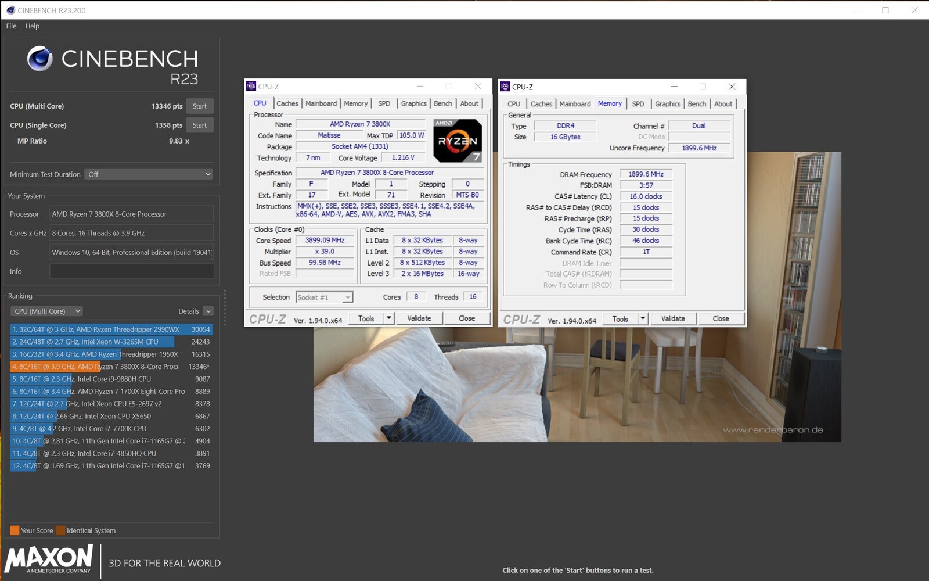Switch to Caches tab in right CPU-Z
This screenshot has width=929, height=581.
(541, 104)
